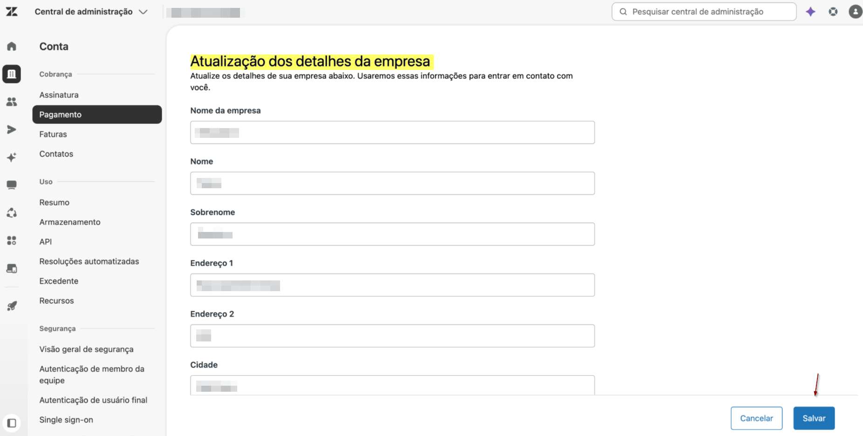The image size is (863, 436).
Task: Click the Zendesk logo icon
Action: point(12,12)
